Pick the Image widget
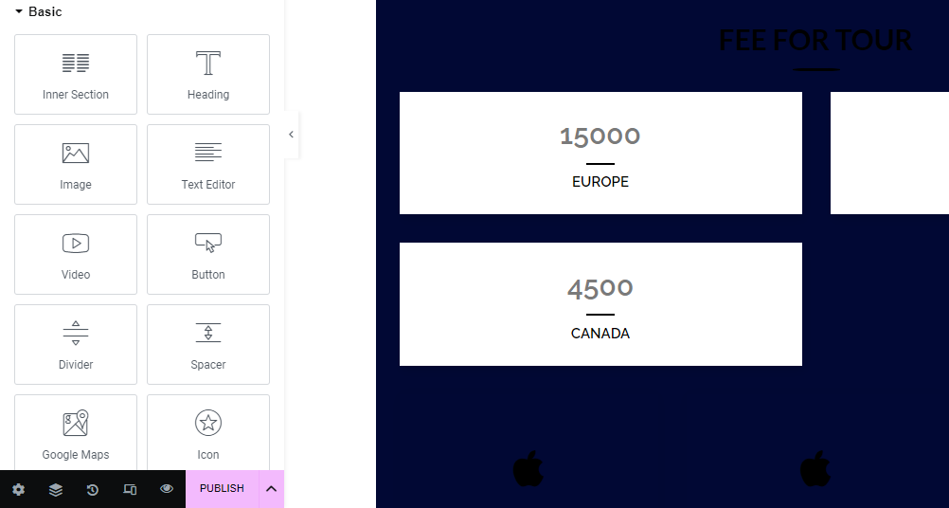Image resolution: width=949 pixels, height=508 pixels. (76, 164)
